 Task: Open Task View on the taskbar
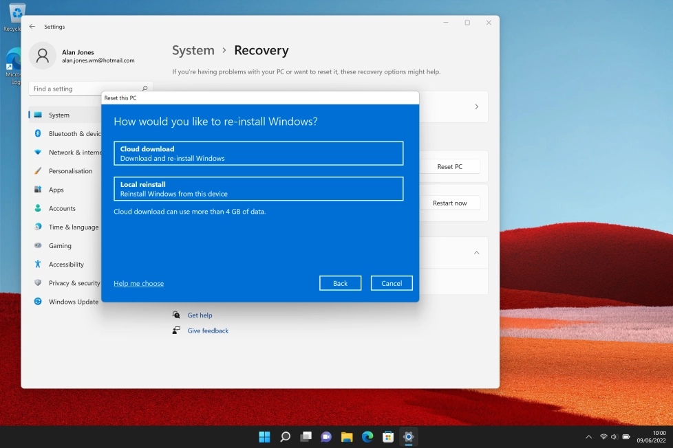pyautogui.click(x=306, y=436)
